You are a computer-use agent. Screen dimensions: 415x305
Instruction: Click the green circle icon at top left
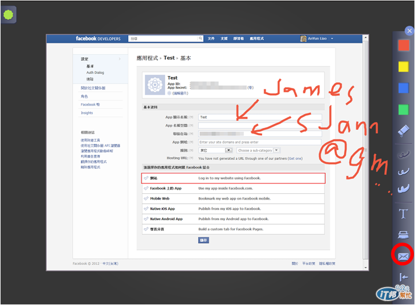[8, 14]
